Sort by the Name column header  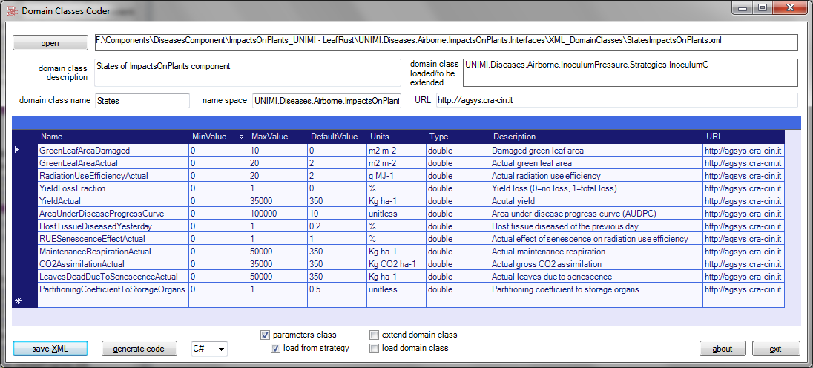click(x=113, y=137)
